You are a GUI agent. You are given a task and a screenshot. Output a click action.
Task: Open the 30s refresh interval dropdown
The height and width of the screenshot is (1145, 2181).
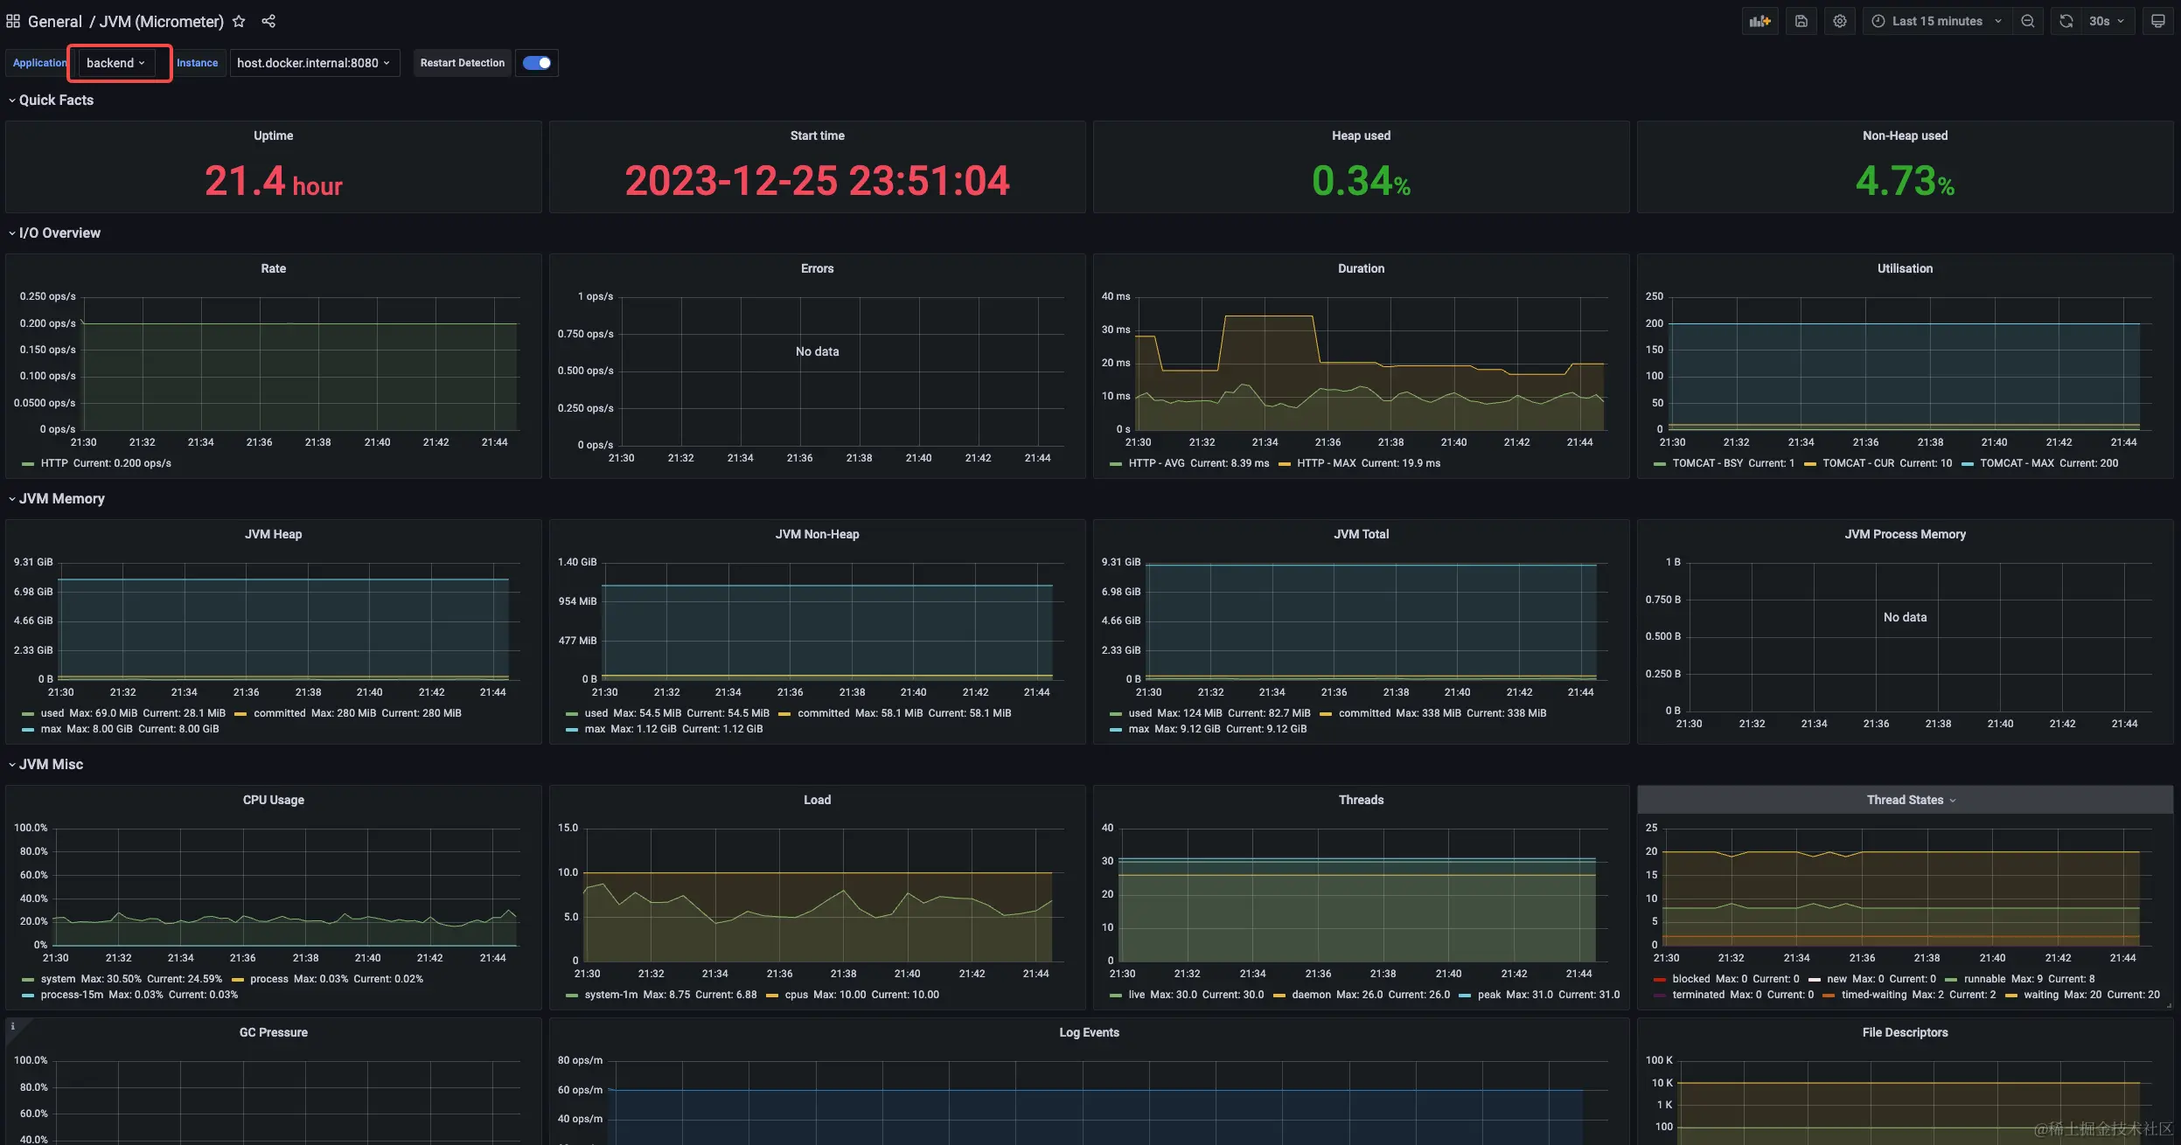click(2108, 21)
